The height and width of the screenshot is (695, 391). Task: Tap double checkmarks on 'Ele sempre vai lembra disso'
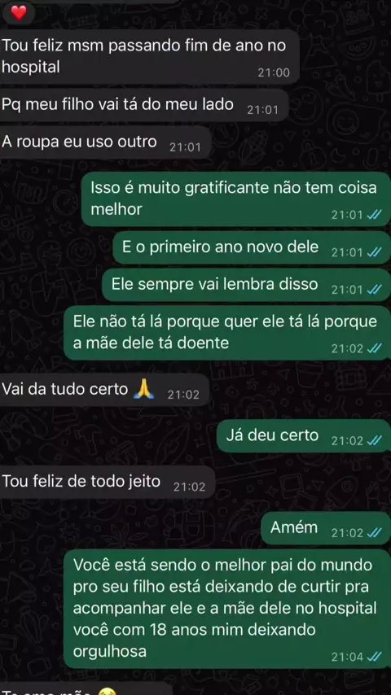pos(374,290)
